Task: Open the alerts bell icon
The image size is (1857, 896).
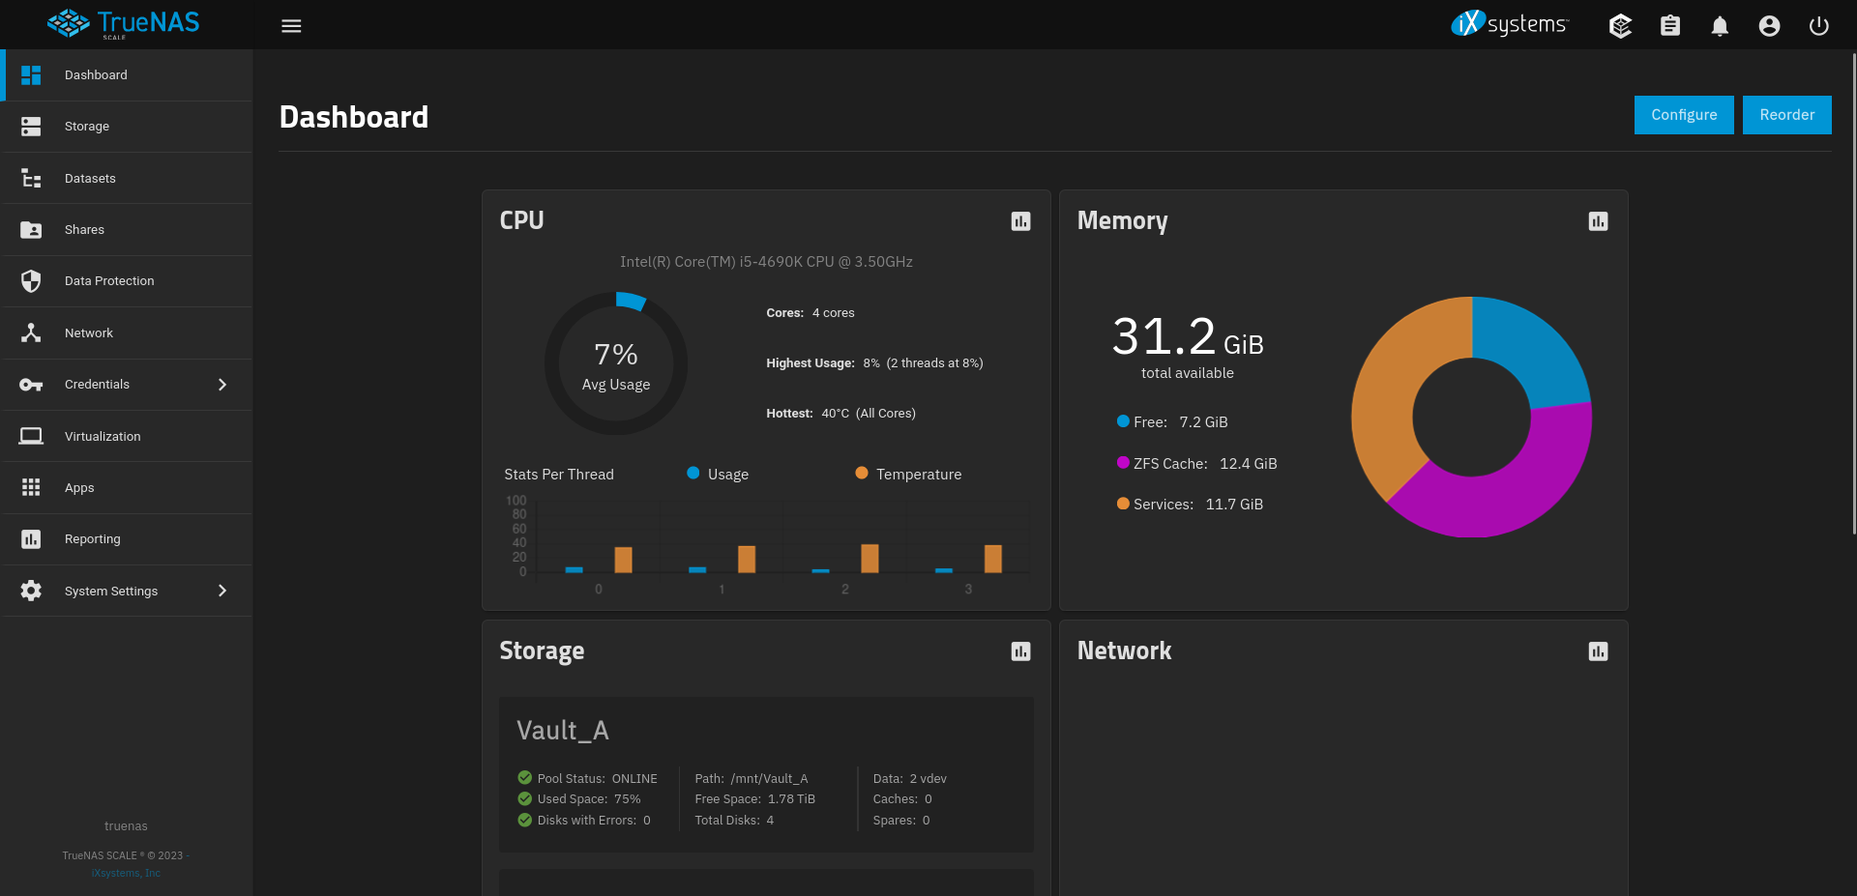Action: pyautogui.click(x=1720, y=26)
